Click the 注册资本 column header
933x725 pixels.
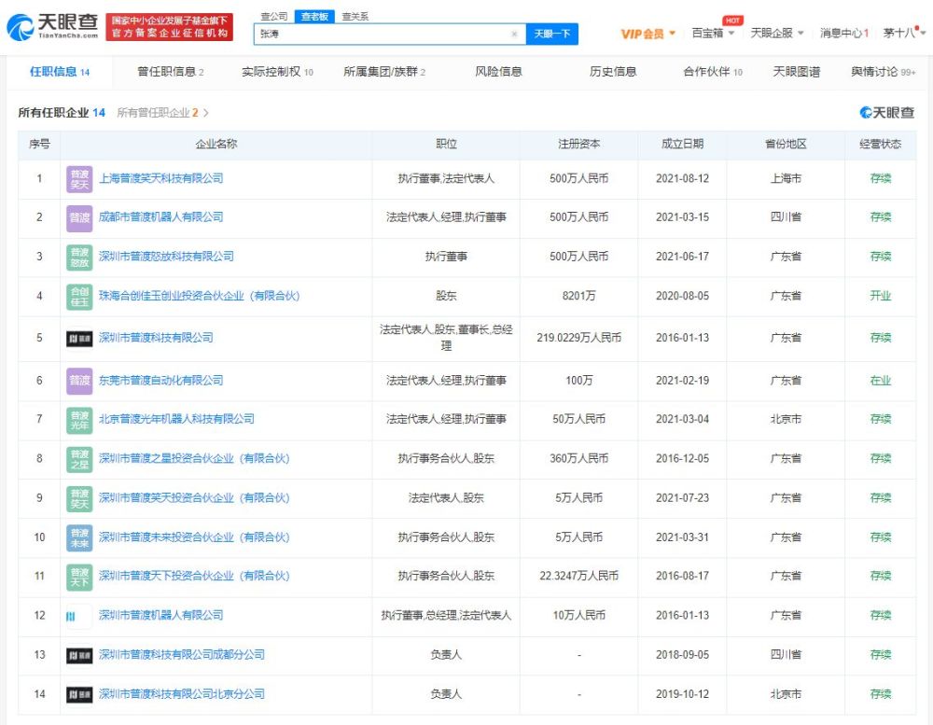pyautogui.click(x=579, y=144)
